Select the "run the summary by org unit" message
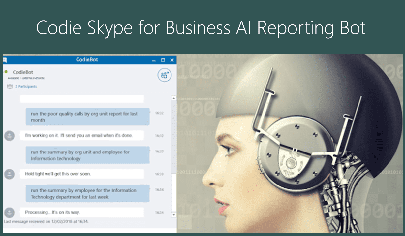This screenshot has width=405, height=236. pyautogui.click(x=87, y=155)
